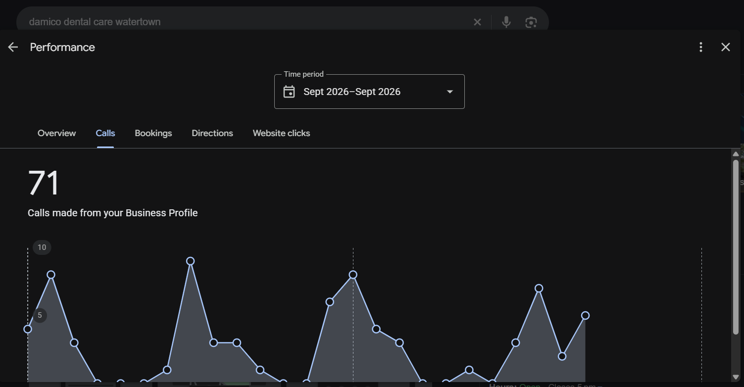Image resolution: width=744 pixels, height=387 pixels.
Task: Click the highest data point on the calls chart
Action: pyautogui.click(x=190, y=261)
